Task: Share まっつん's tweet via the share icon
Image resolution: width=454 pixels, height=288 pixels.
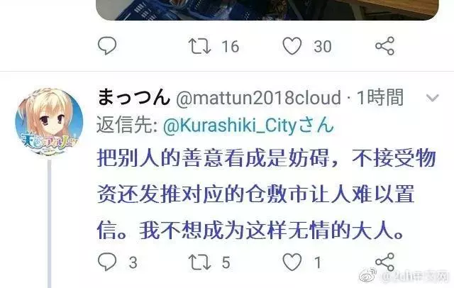Action: point(384,262)
